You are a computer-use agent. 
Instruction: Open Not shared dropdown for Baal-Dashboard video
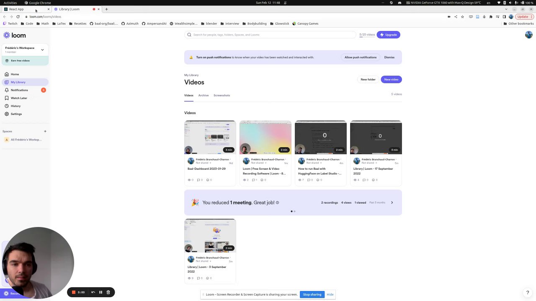[204, 163]
